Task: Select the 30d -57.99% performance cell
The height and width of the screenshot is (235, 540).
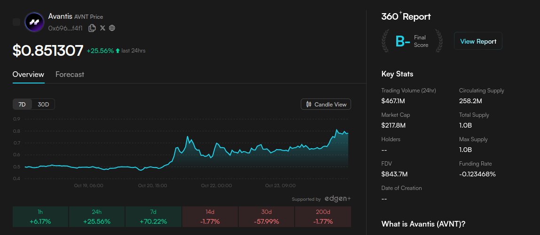Action: click(x=266, y=217)
